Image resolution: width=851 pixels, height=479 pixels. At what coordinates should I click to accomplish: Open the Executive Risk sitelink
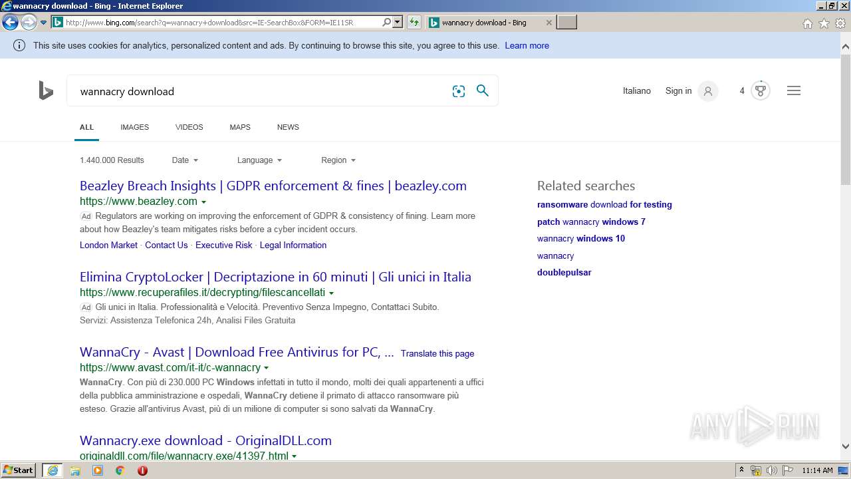click(x=224, y=245)
